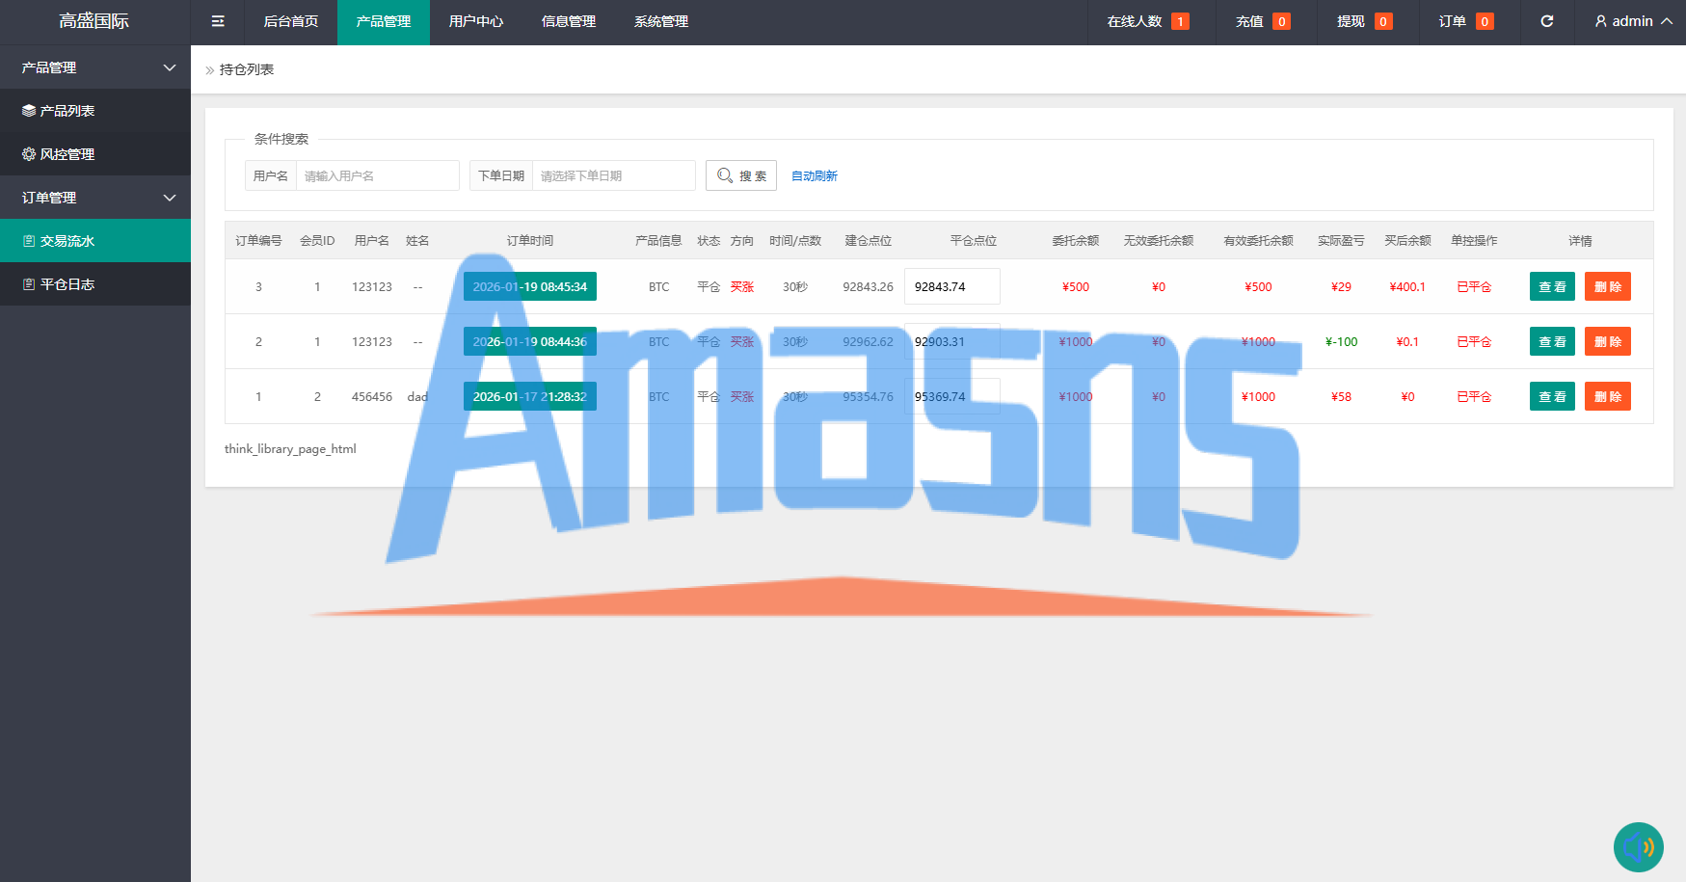Collapse the 订单管理 sidebar group

[95, 198]
